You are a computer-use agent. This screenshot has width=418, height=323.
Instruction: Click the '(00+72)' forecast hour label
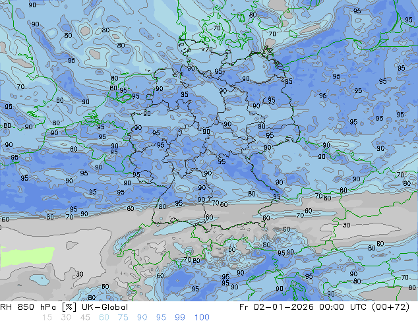[x=392, y=307]
